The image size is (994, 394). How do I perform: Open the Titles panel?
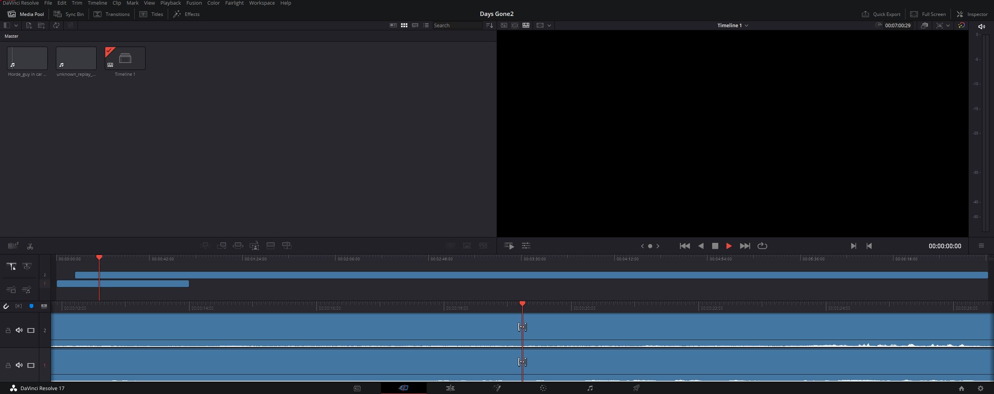point(151,14)
